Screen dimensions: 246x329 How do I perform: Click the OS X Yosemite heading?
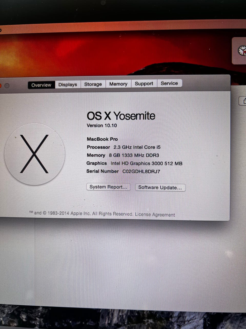(121, 116)
